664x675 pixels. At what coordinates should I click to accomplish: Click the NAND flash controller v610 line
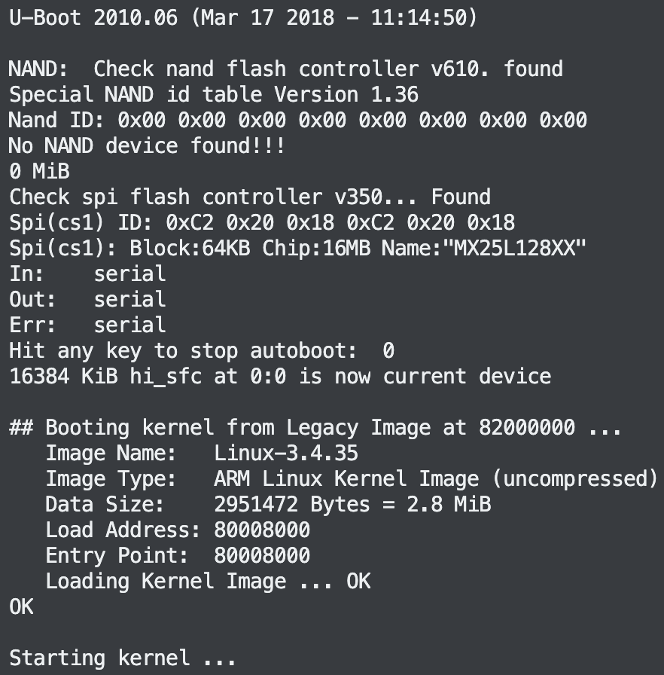click(x=285, y=69)
